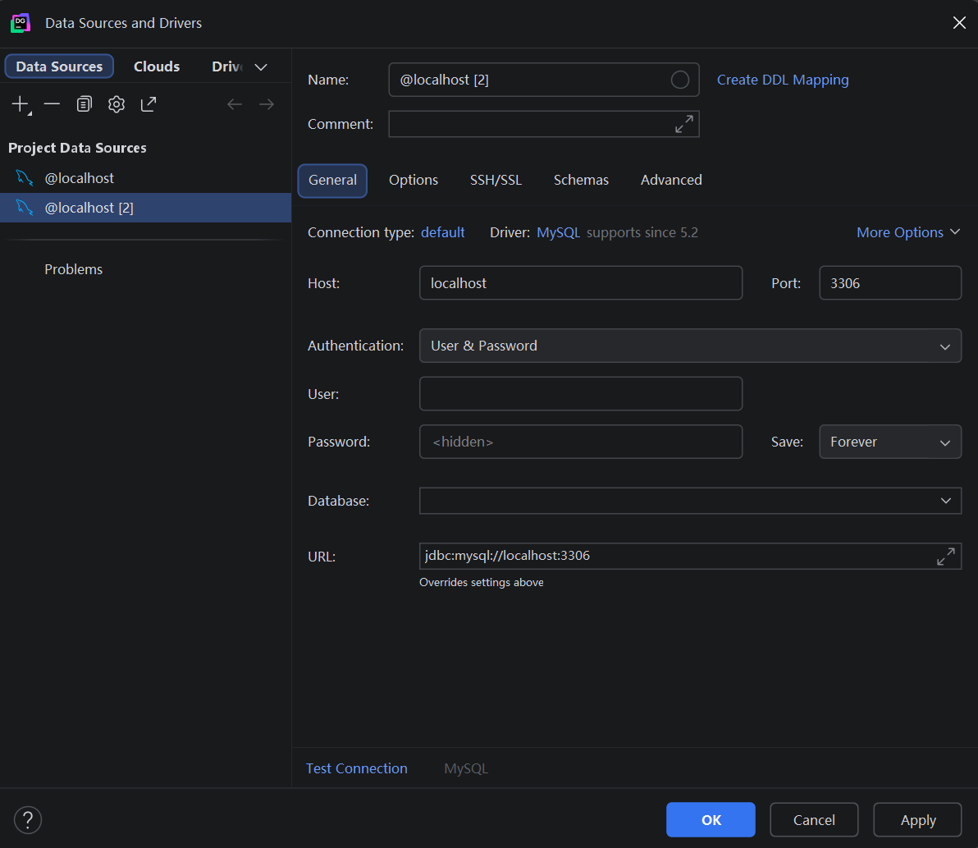Expand the Comment field editor

tap(684, 124)
